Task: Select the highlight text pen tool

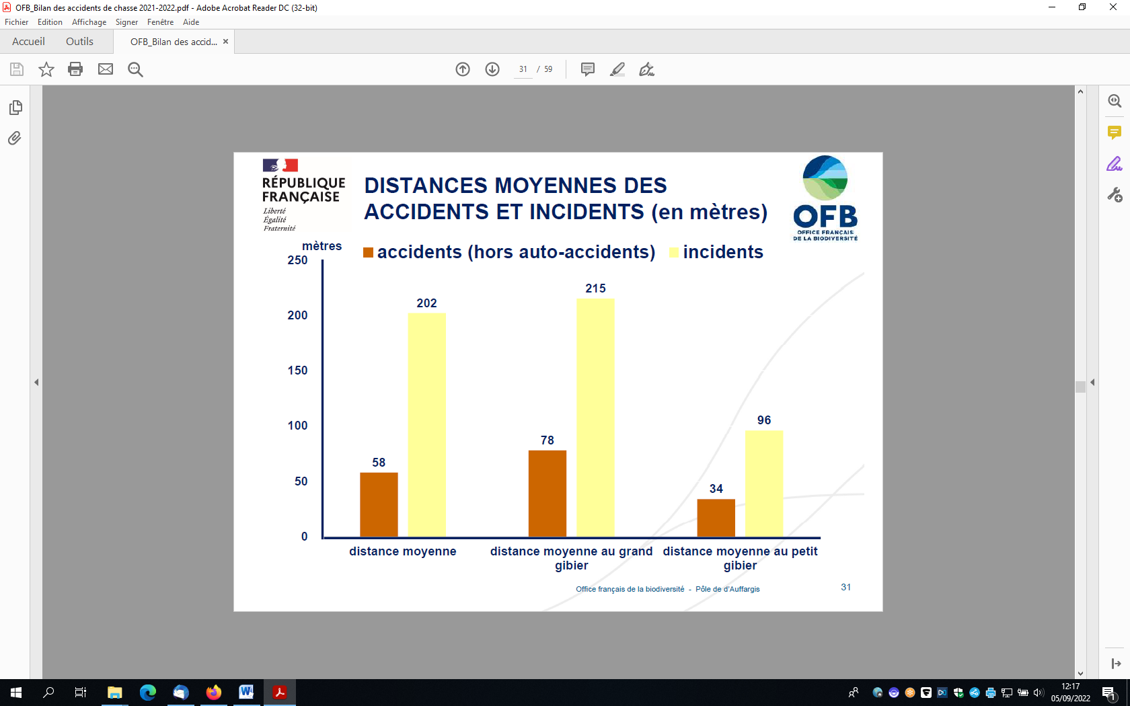Action: (x=617, y=69)
